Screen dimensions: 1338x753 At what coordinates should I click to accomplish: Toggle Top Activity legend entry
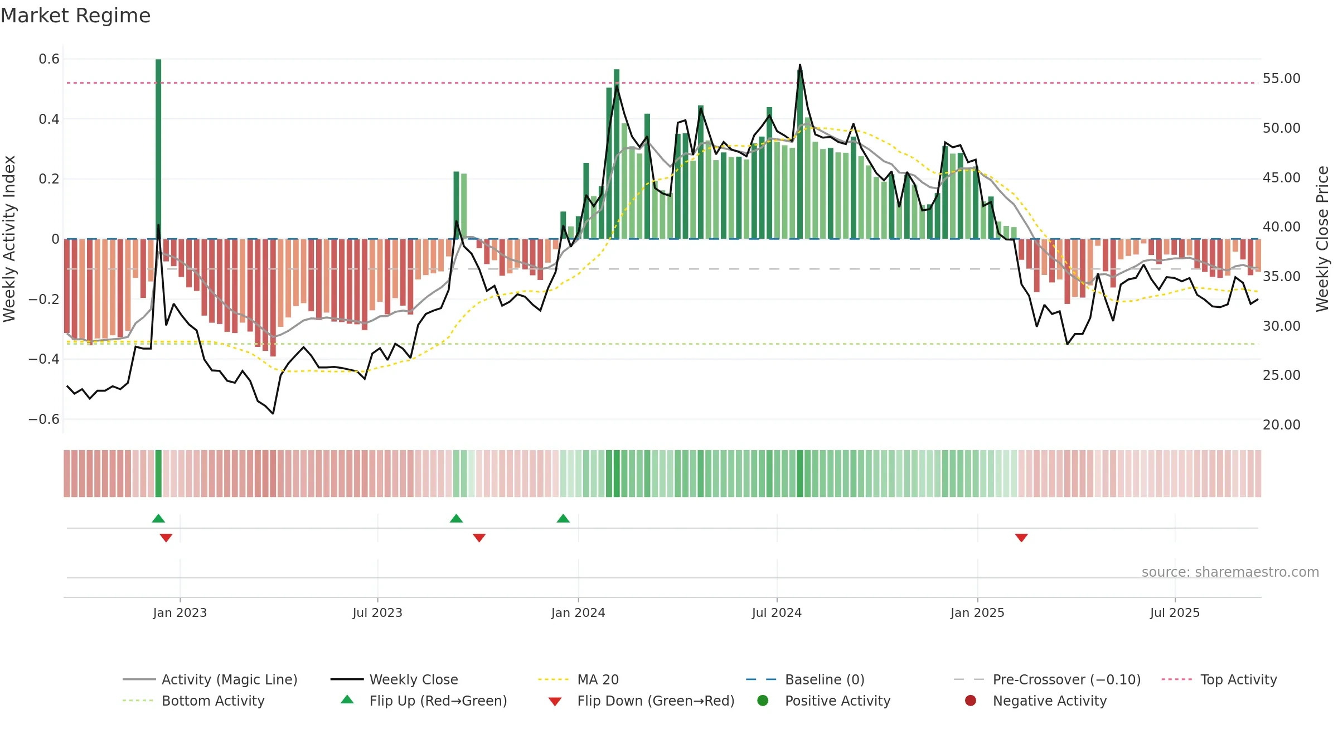[1219, 679]
